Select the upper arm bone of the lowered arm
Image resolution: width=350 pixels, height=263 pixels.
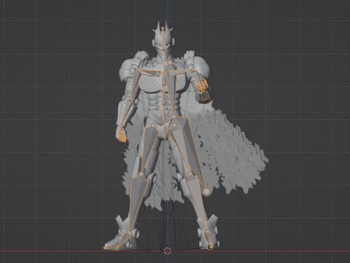point(136,84)
